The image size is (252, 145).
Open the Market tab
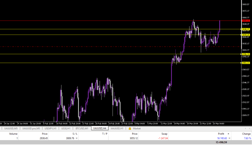click(x=137, y=129)
